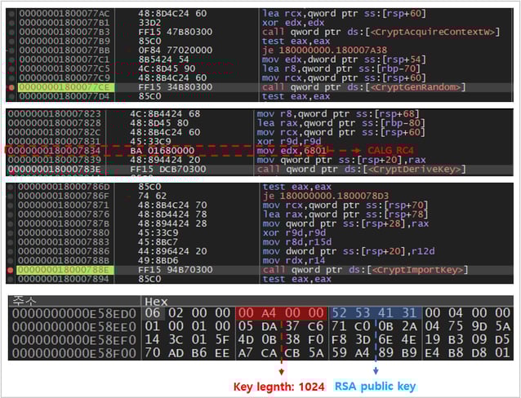Select byte D8 in row E58F00

pos(479,353)
